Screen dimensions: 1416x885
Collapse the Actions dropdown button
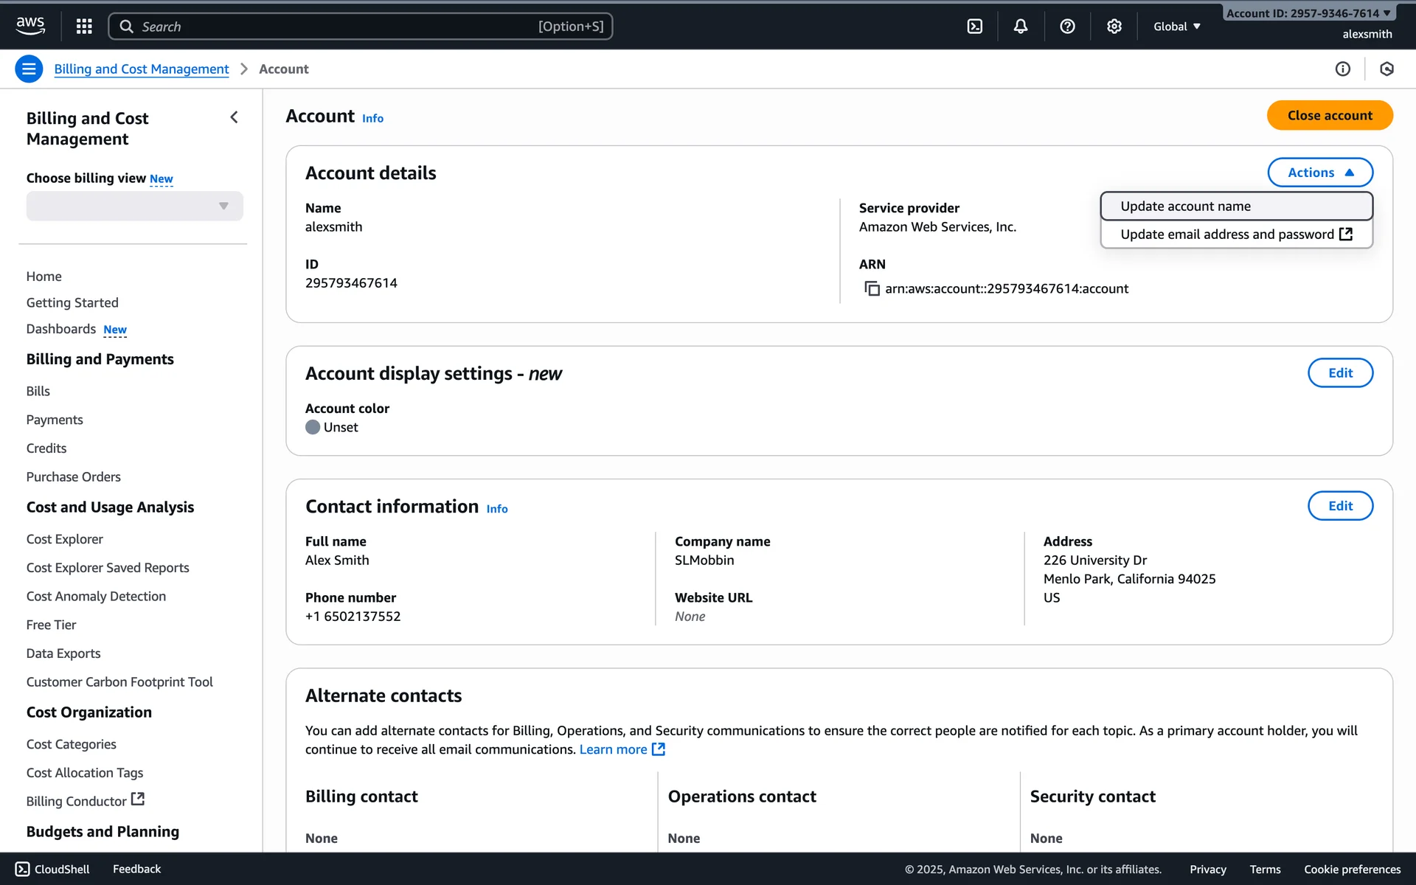tap(1319, 173)
